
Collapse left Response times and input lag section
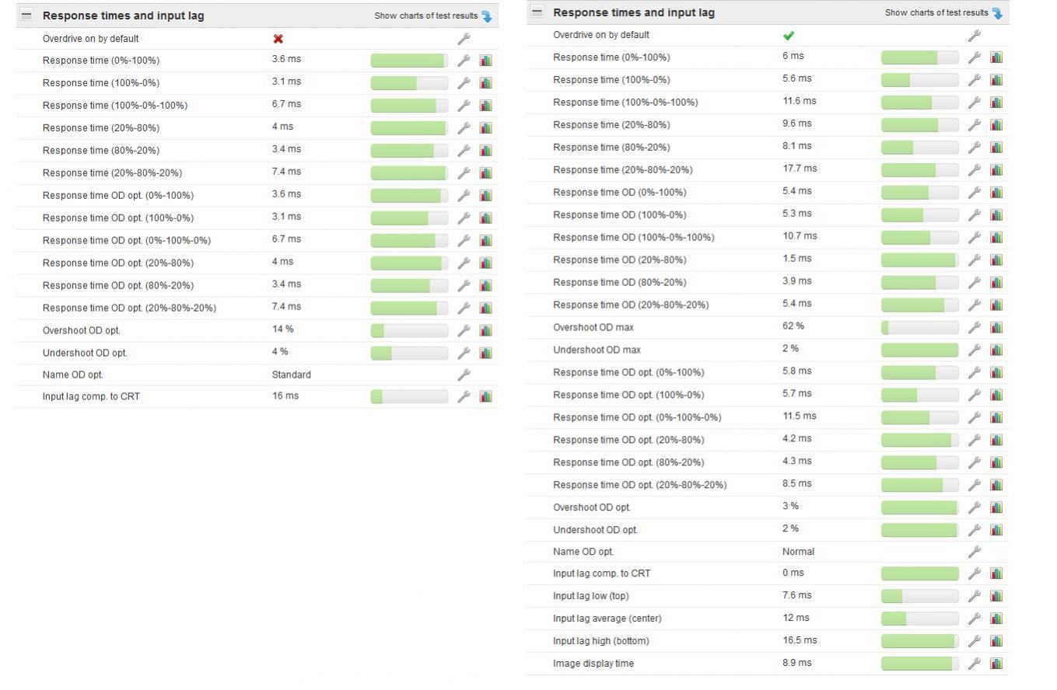click(26, 15)
